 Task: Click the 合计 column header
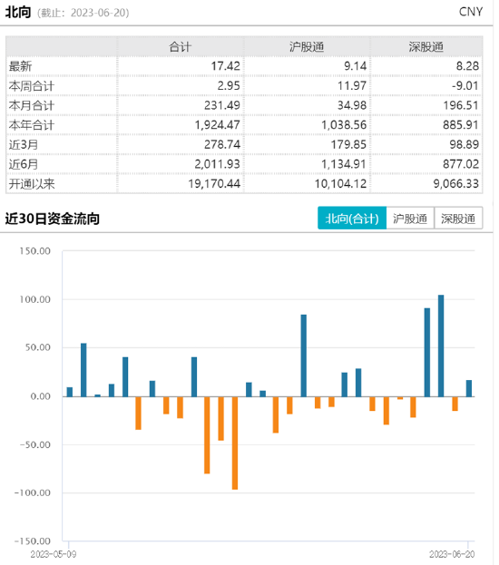pos(181,47)
